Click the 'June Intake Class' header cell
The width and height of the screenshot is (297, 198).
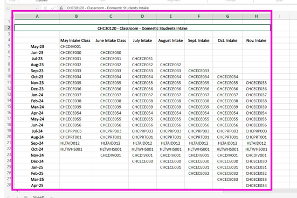110,40
